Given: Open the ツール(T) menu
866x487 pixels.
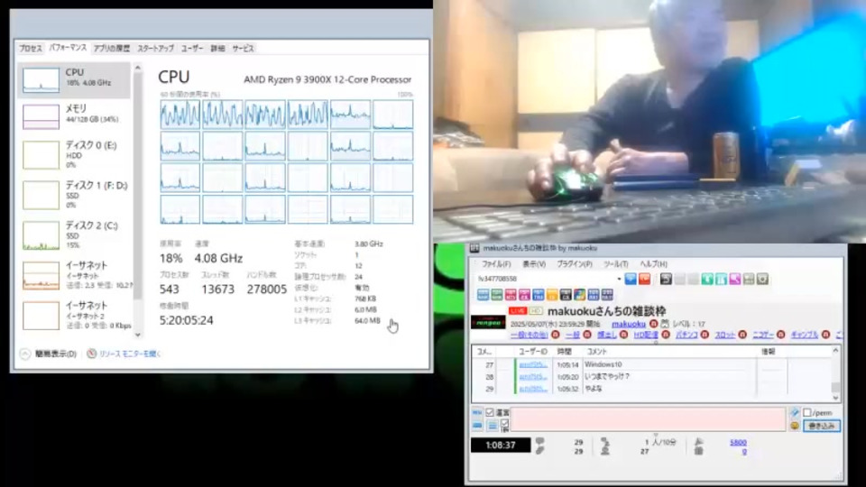Looking at the screenshot, I should (616, 264).
